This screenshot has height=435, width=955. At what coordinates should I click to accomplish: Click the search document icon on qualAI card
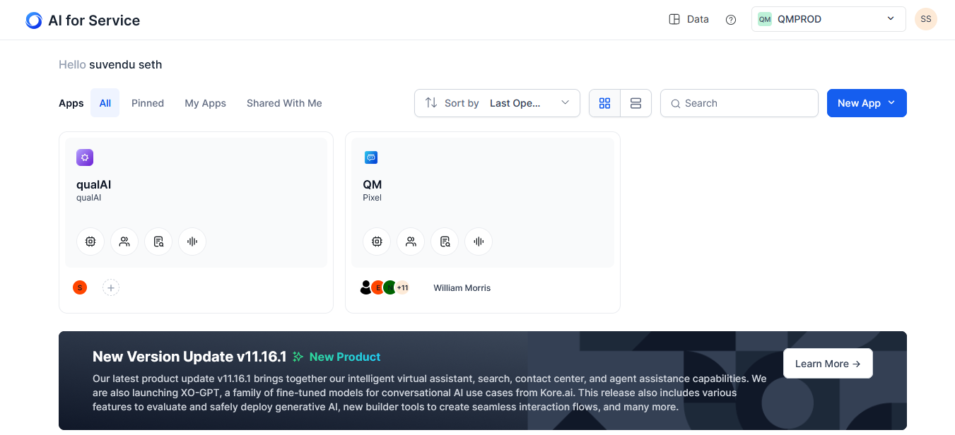click(x=158, y=242)
